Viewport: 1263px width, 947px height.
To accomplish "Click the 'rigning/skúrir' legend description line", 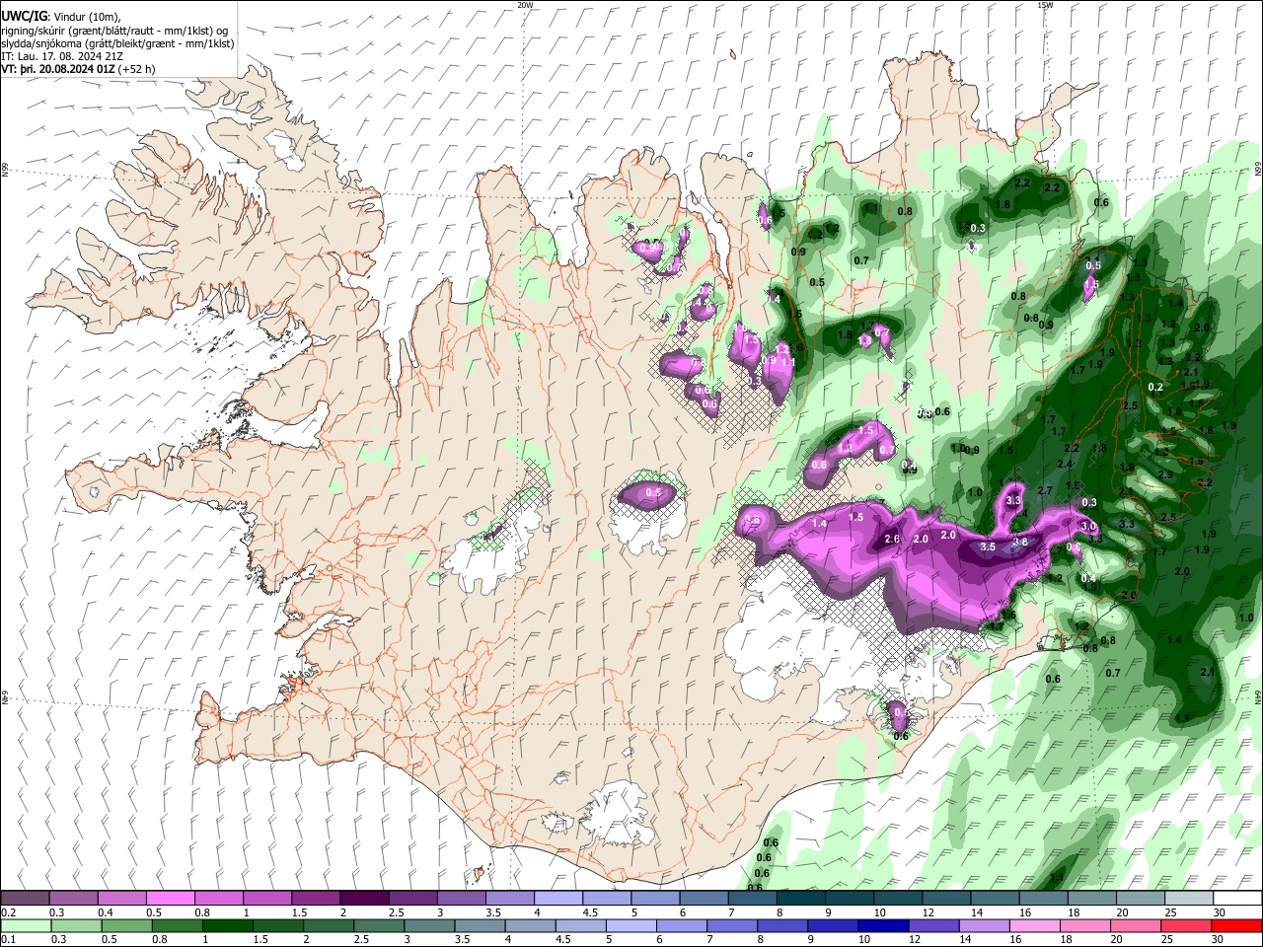I will (115, 31).
